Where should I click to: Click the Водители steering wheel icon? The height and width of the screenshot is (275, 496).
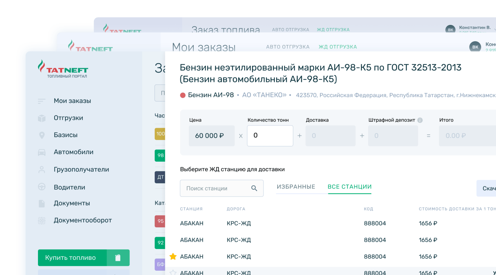click(42, 187)
